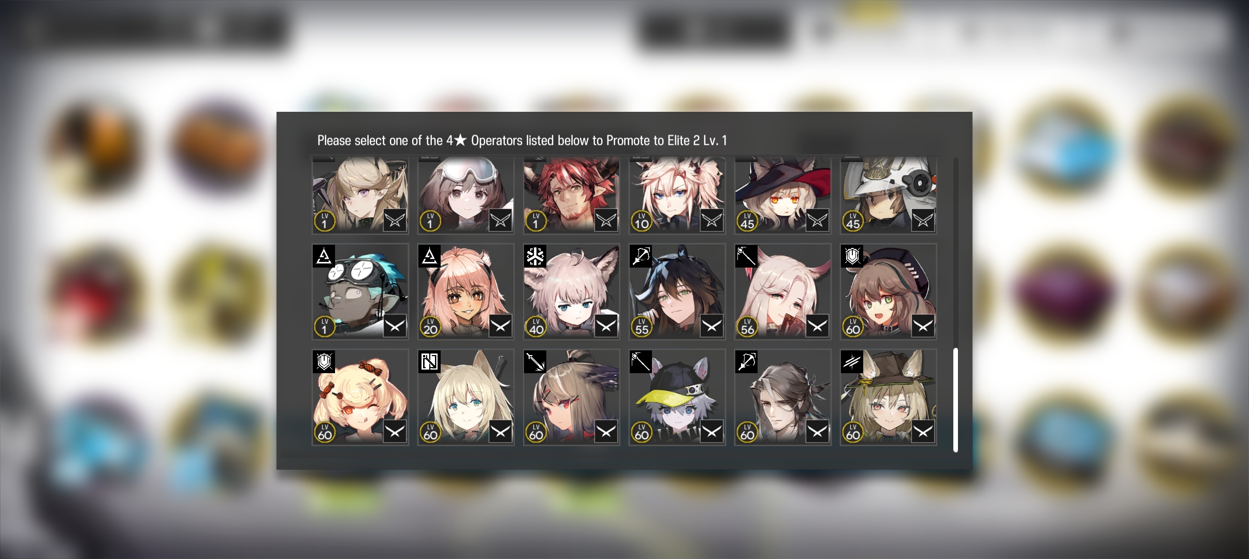Pick the dark-haired Lv 55 crossbow operator
This screenshot has width=1249, height=559.
point(677,291)
